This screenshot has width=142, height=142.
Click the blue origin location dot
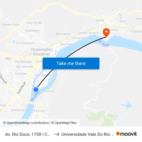[36, 90]
